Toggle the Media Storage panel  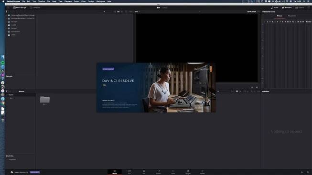[20, 8]
